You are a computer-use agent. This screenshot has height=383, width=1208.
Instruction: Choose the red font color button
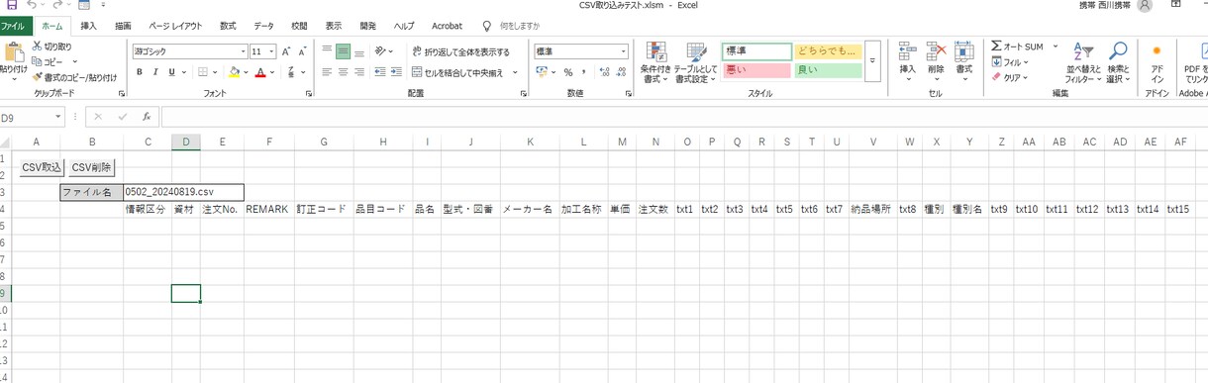click(x=259, y=71)
